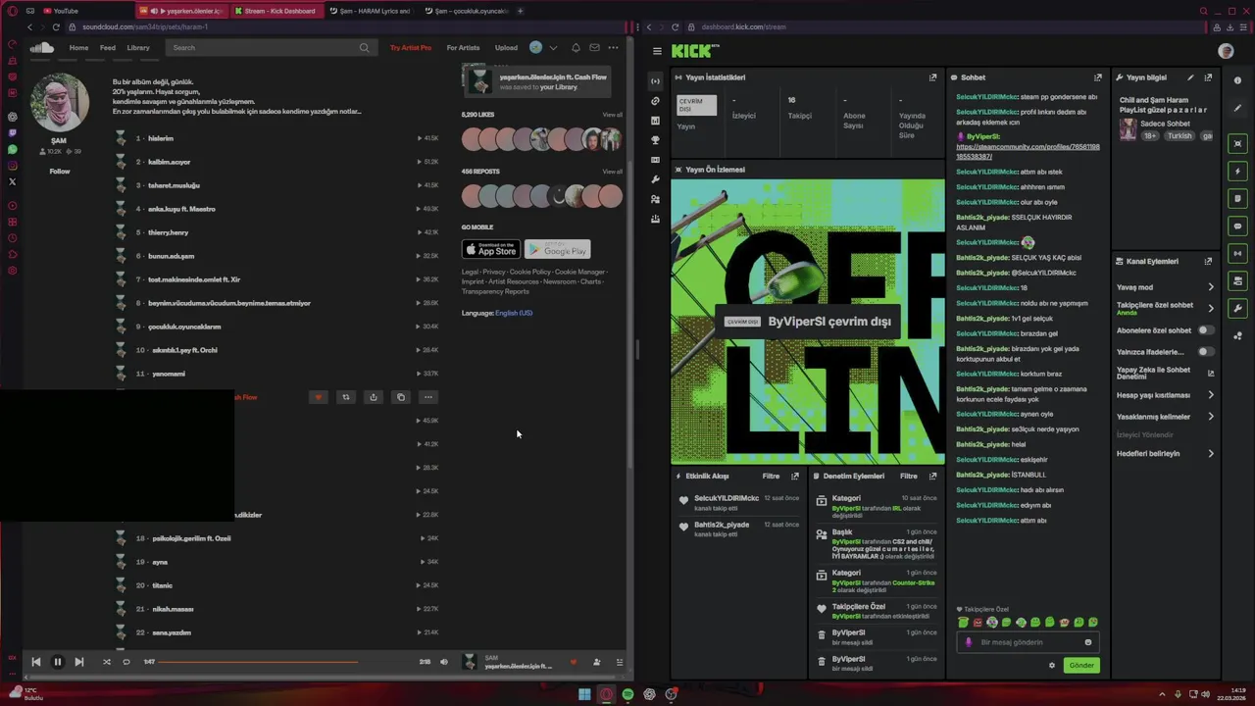Open trophy achievements icon in Kick sidebar
This screenshot has width=1255, height=706.
[x=655, y=140]
